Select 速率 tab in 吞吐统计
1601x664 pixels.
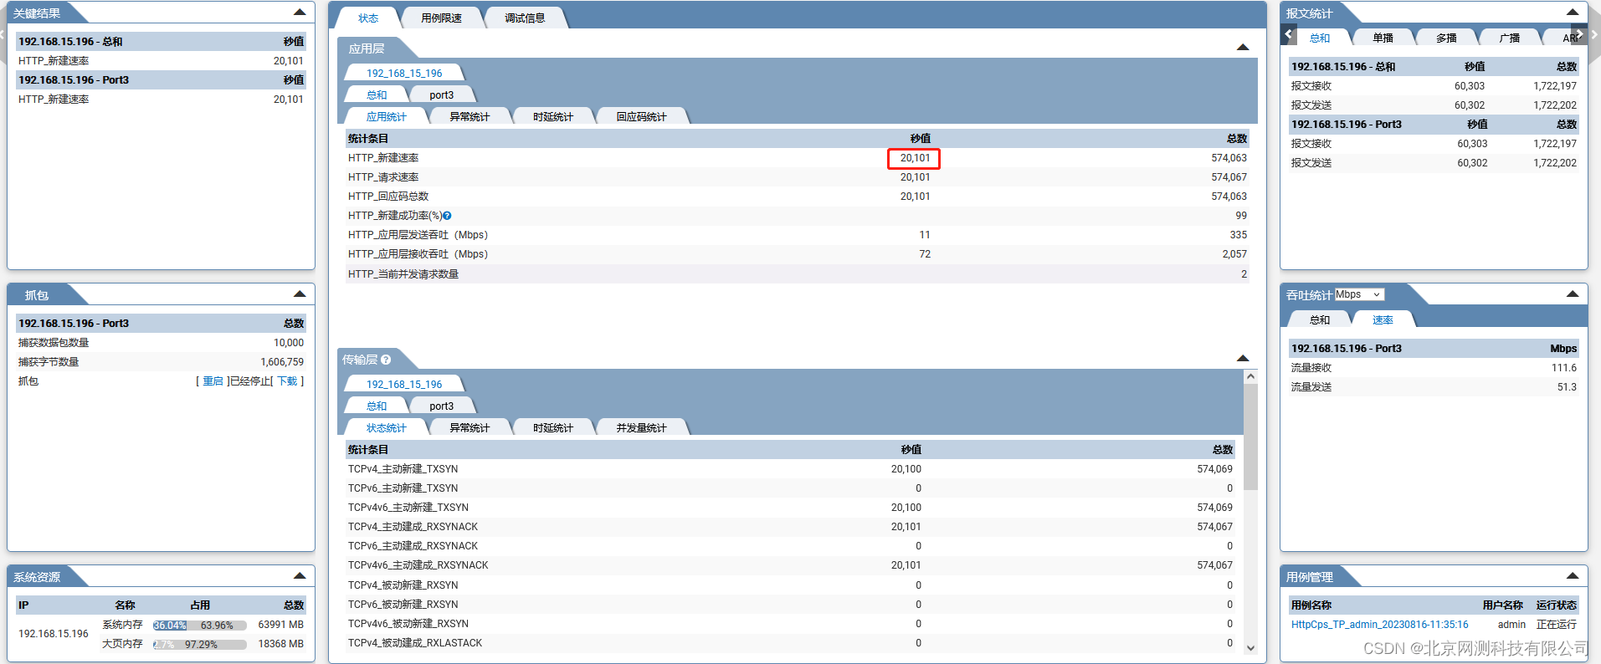pos(1383,320)
